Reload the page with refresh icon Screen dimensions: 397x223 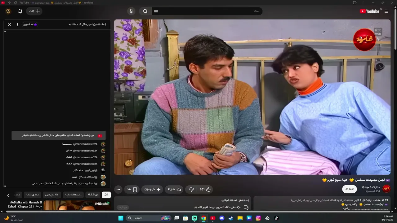(x=15, y=2)
